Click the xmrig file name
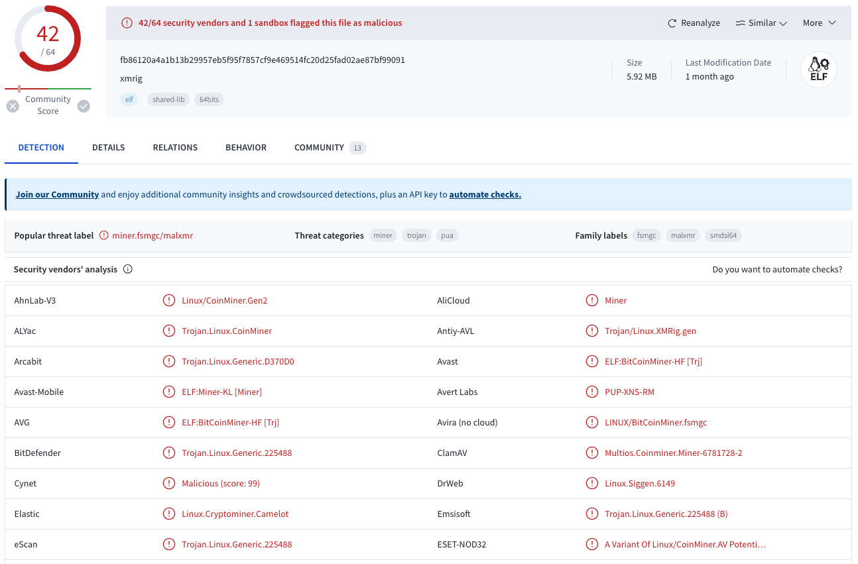Viewport: 858px width, 564px height. point(131,79)
